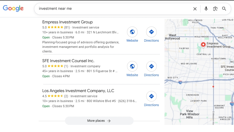Clear the search box text
This screenshot has height=132, width=234.
point(195,9)
